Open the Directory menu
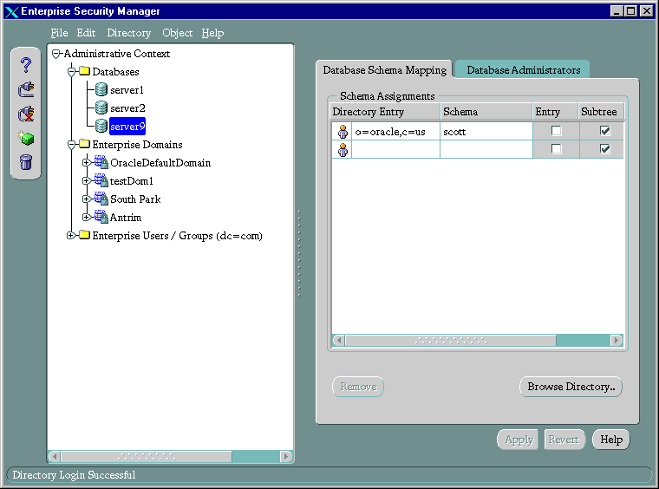This screenshot has height=489, width=659. (x=128, y=33)
